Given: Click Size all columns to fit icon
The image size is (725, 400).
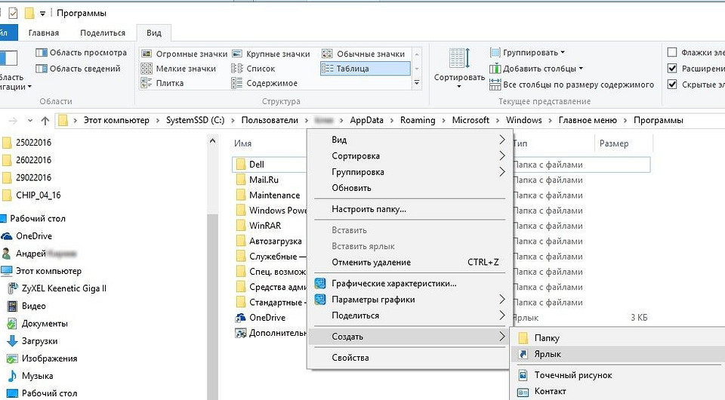Looking at the screenshot, I should click(x=495, y=85).
